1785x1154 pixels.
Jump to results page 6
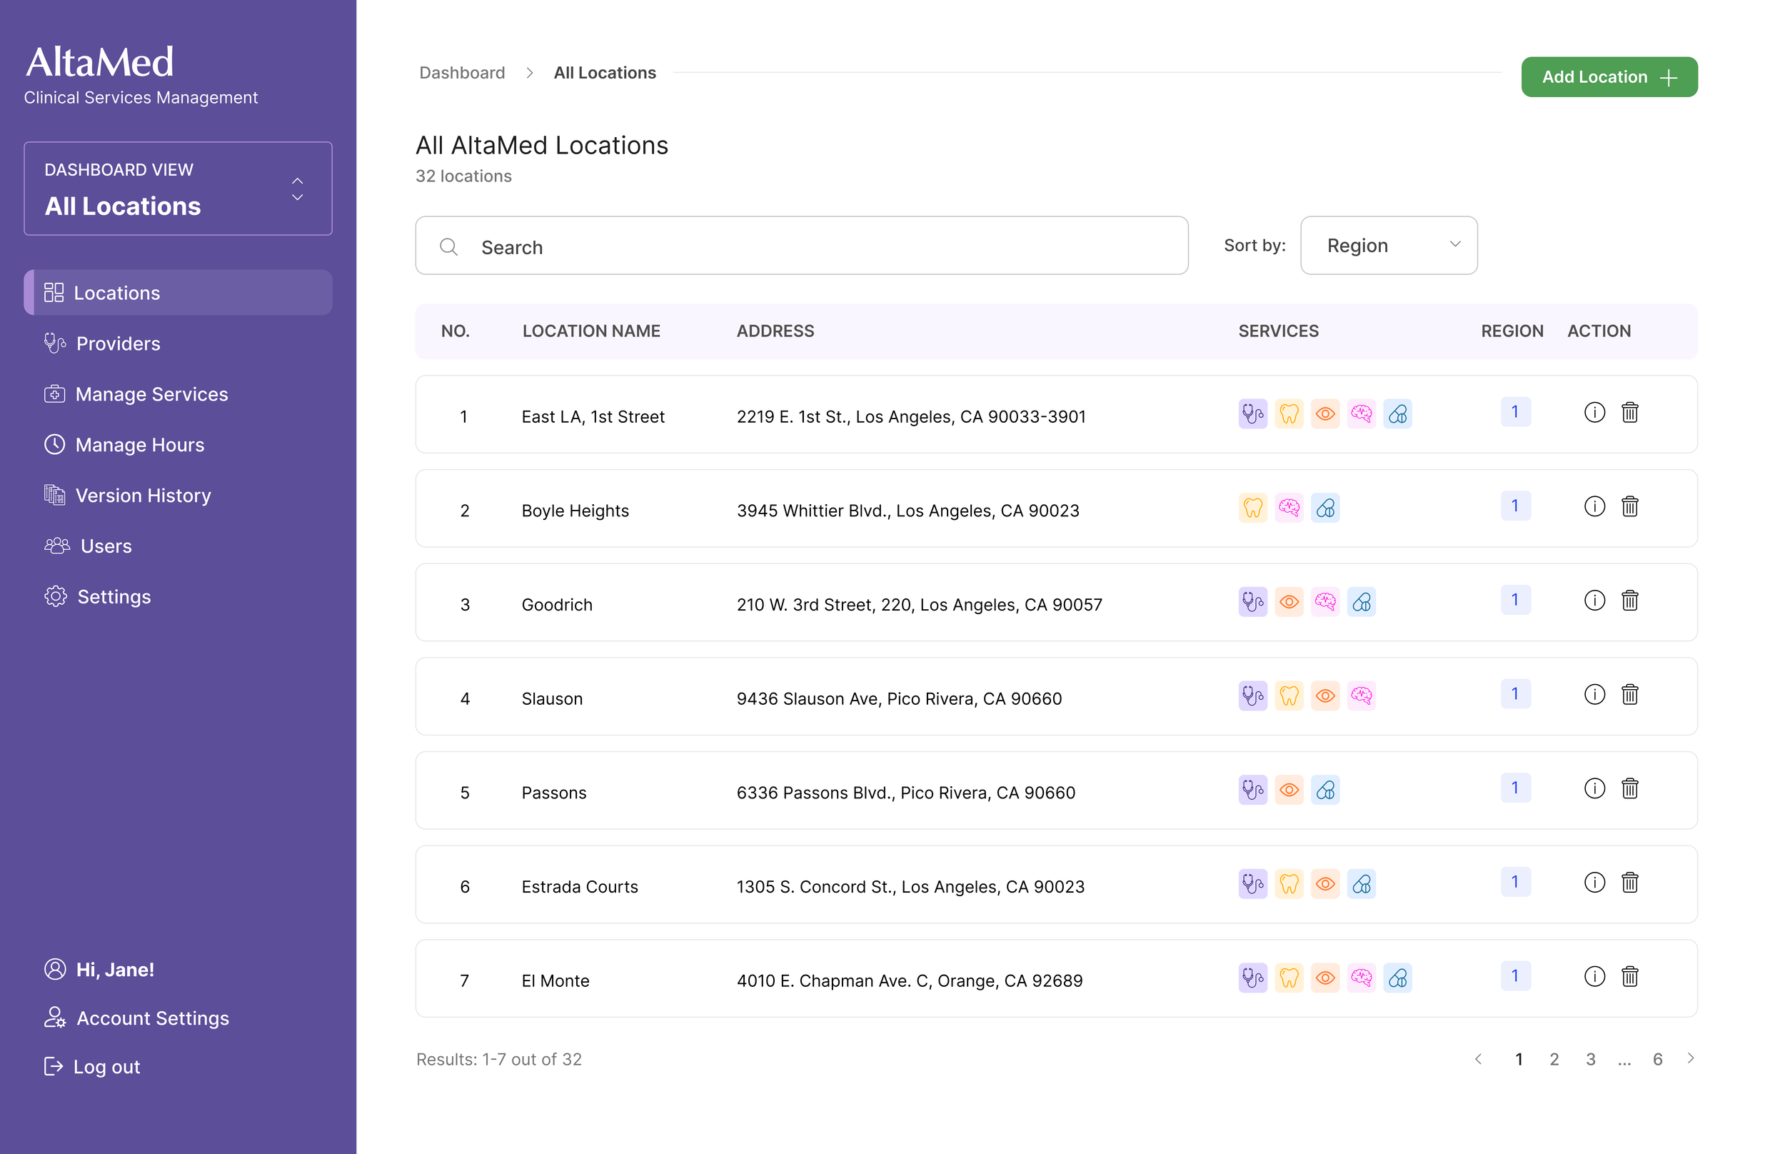[x=1657, y=1059]
